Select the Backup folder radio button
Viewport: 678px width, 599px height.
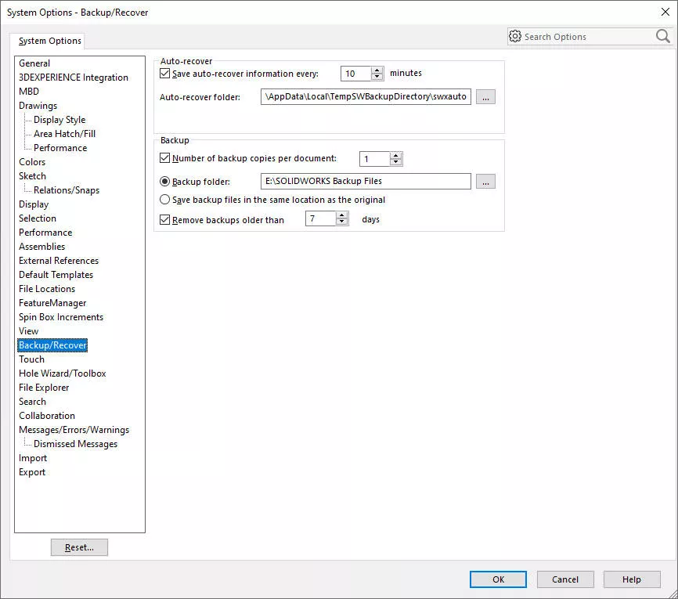(164, 181)
